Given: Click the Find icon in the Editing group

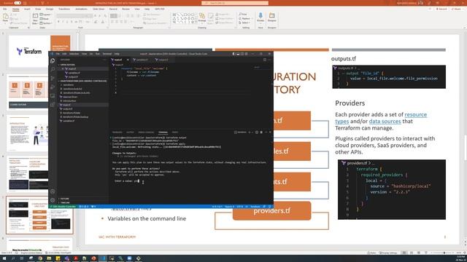Looking at the screenshot, I should [243, 15].
